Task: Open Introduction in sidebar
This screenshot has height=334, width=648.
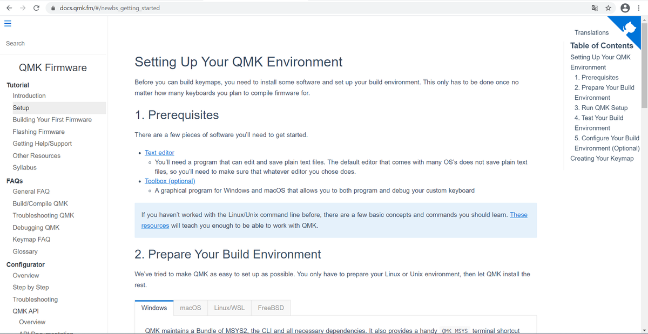Action: 29,96
